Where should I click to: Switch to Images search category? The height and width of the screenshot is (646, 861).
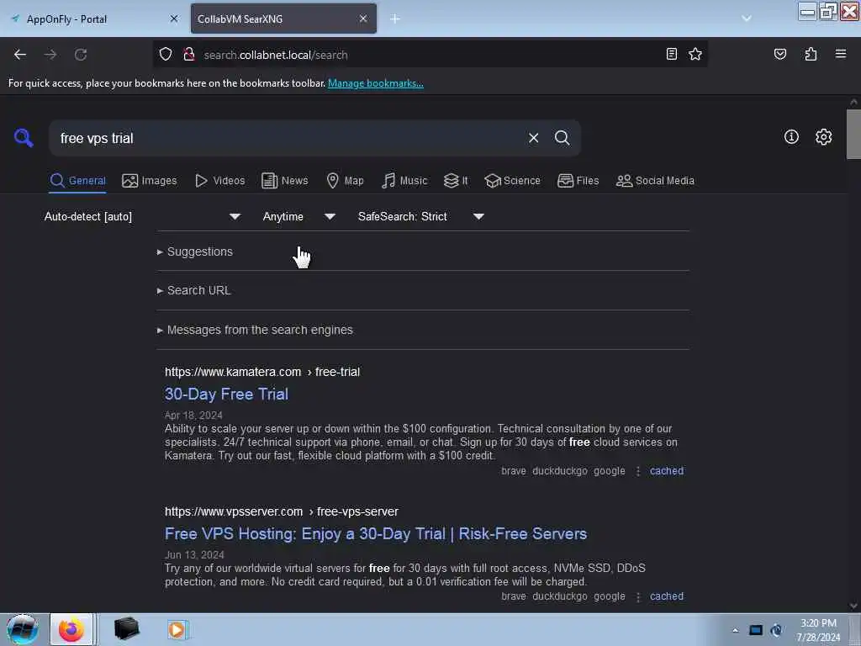[150, 181]
